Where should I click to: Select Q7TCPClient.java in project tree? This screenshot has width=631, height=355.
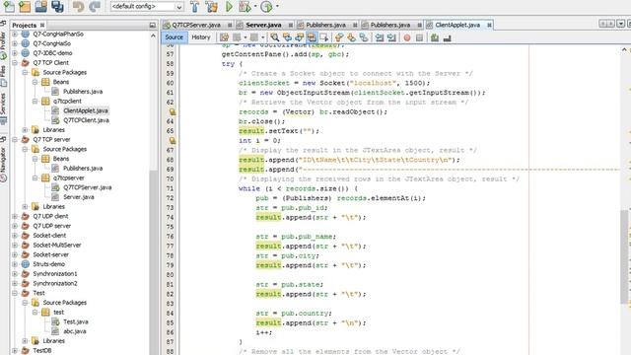tap(86, 120)
